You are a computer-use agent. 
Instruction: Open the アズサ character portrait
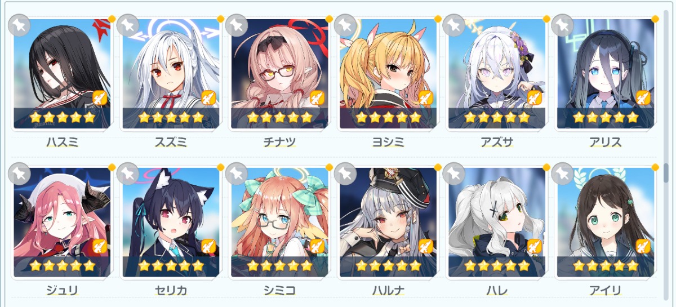(496, 74)
